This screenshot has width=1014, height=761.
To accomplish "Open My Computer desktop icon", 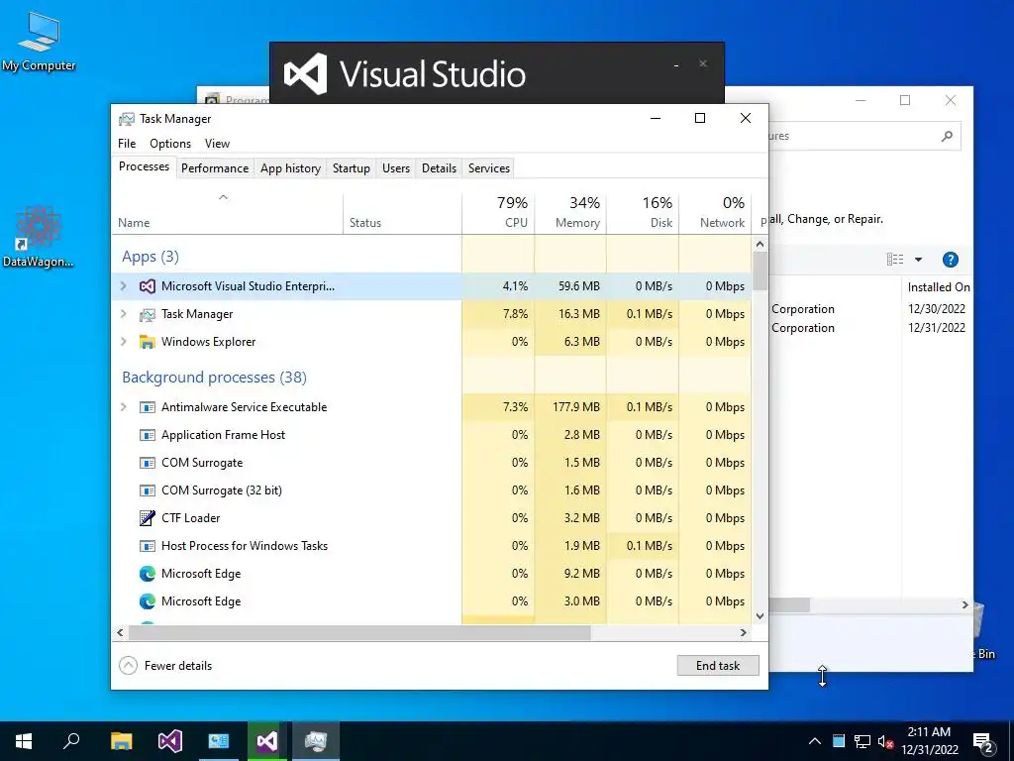I will point(39,42).
